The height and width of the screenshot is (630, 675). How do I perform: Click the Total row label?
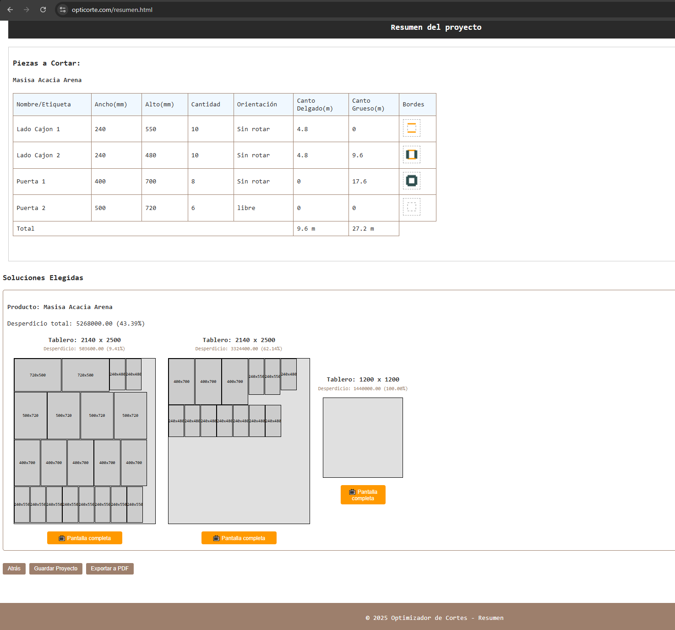point(26,229)
